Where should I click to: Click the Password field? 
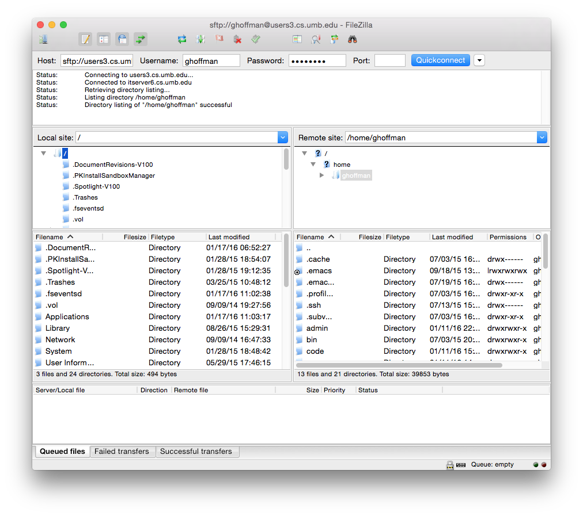(x=317, y=61)
